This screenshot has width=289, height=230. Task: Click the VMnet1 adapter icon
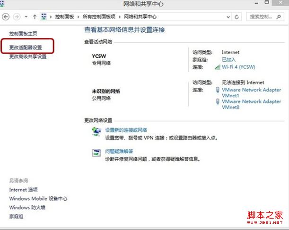coord(218,90)
